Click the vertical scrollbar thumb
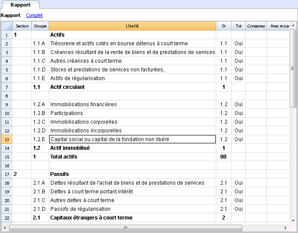Image resolution: width=298 pixels, height=233 pixels. (x=293, y=68)
